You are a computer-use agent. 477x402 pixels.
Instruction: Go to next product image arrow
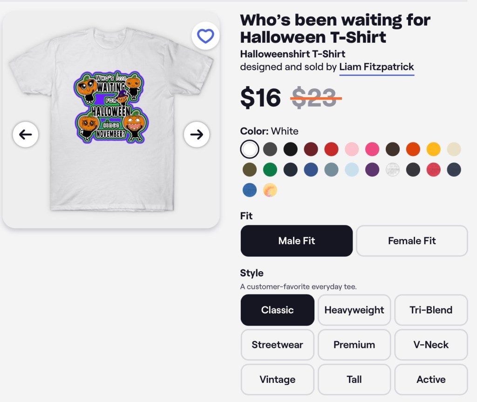[197, 134]
